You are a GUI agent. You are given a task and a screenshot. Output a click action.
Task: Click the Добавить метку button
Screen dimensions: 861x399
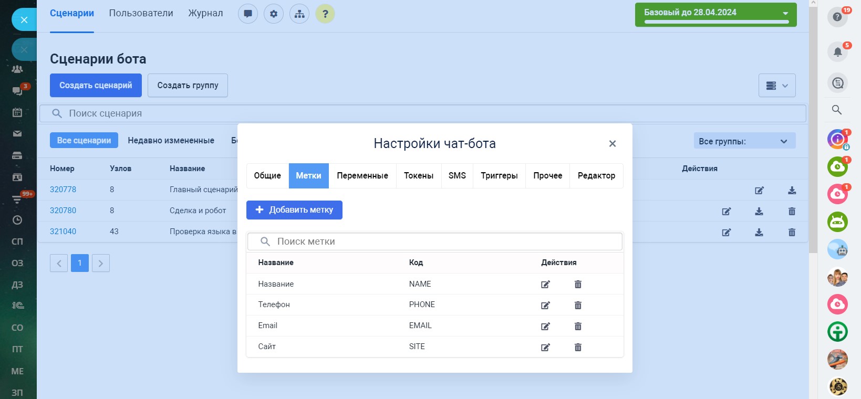click(294, 210)
